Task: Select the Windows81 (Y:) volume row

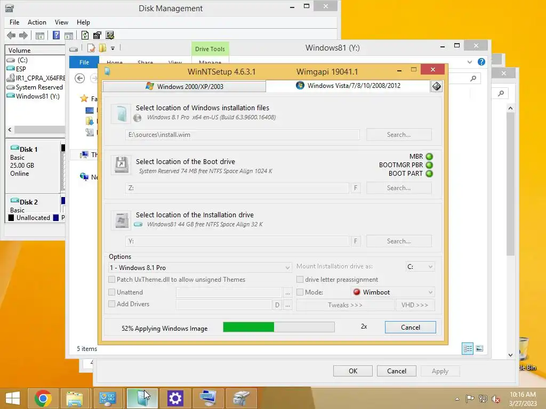Action: tap(36, 96)
